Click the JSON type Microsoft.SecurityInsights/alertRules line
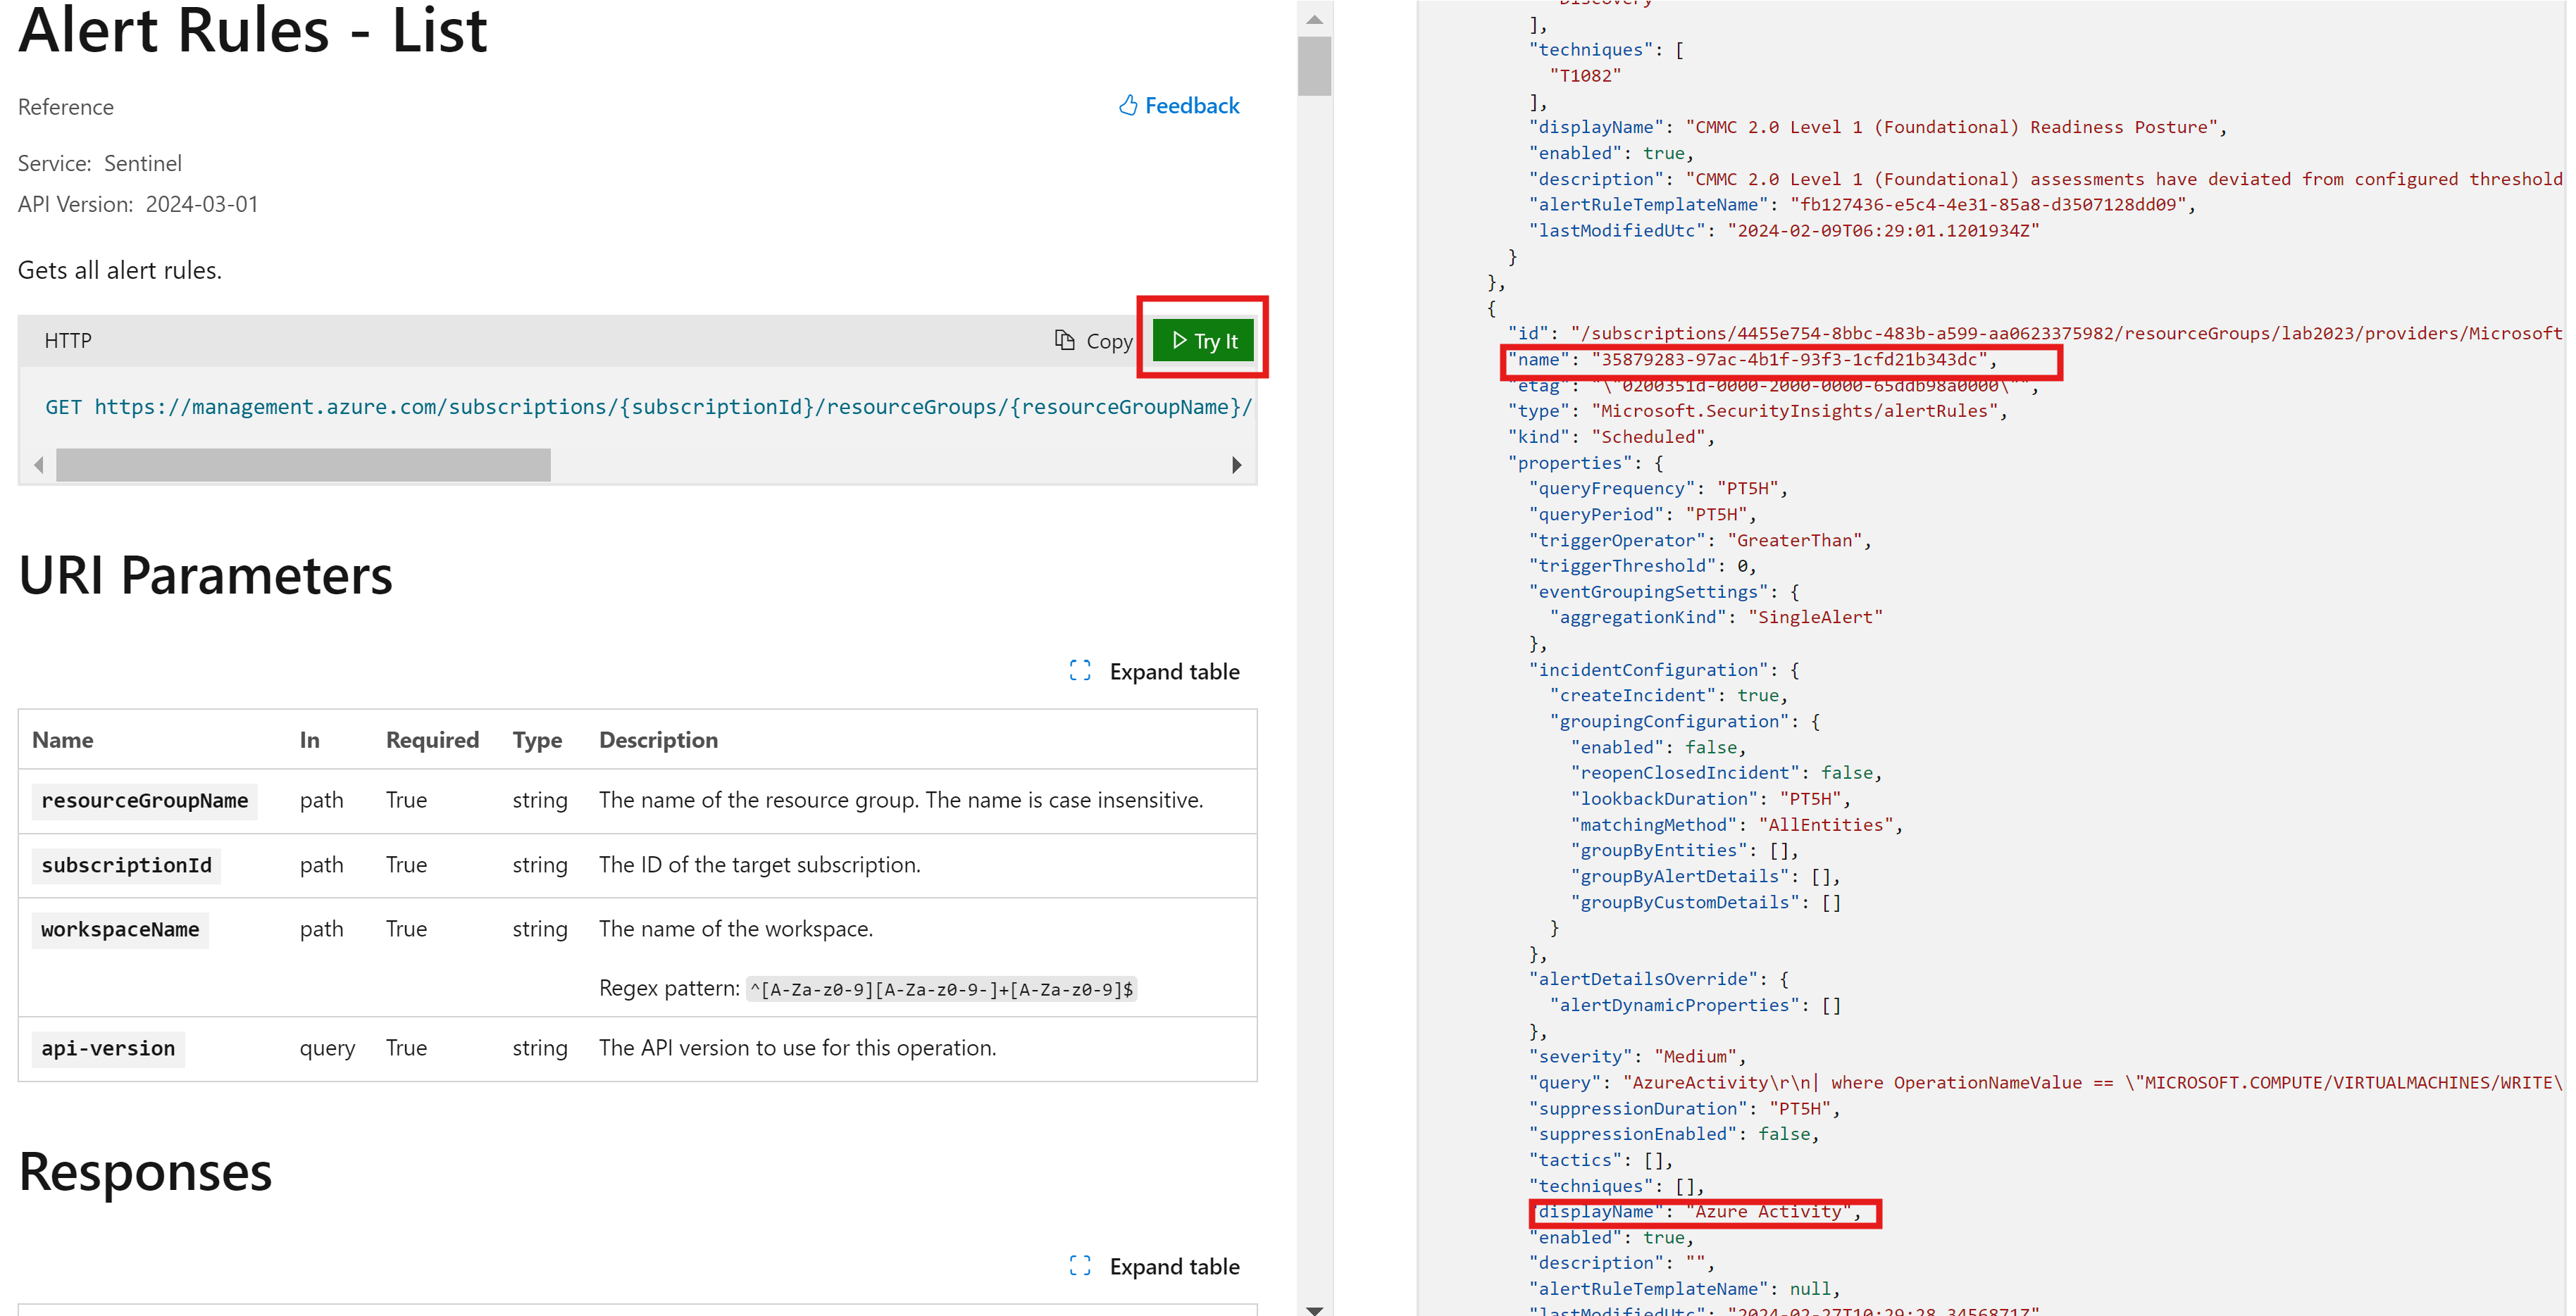This screenshot has height=1316, width=2576. 1757,411
